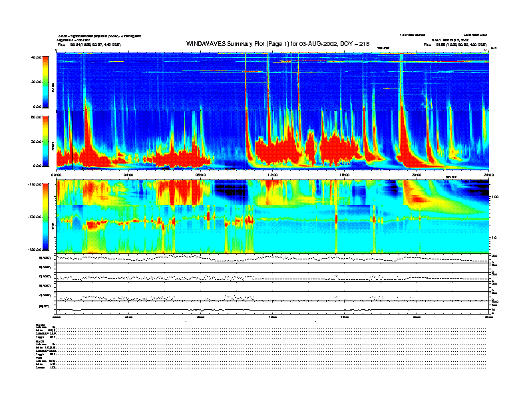Click the 100 label on TNR right axis

pyautogui.click(x=496, y=197)
